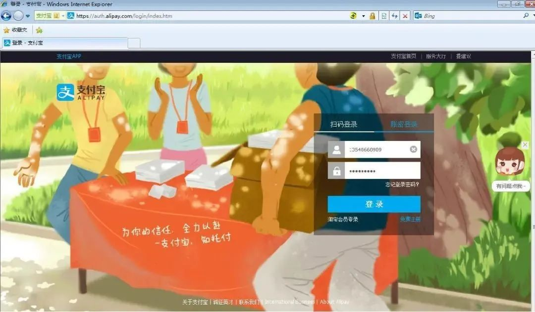Click the IE forward navigation button
Image resolution: width=535 pixels, height=312 pixels.
(18, 15)
